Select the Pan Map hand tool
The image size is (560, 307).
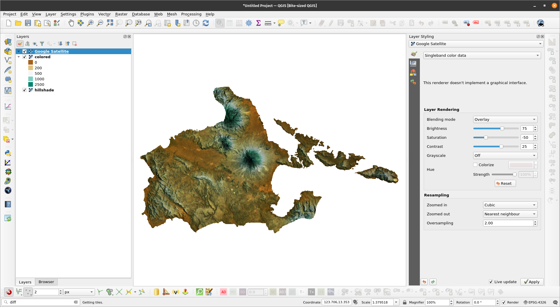71,23
